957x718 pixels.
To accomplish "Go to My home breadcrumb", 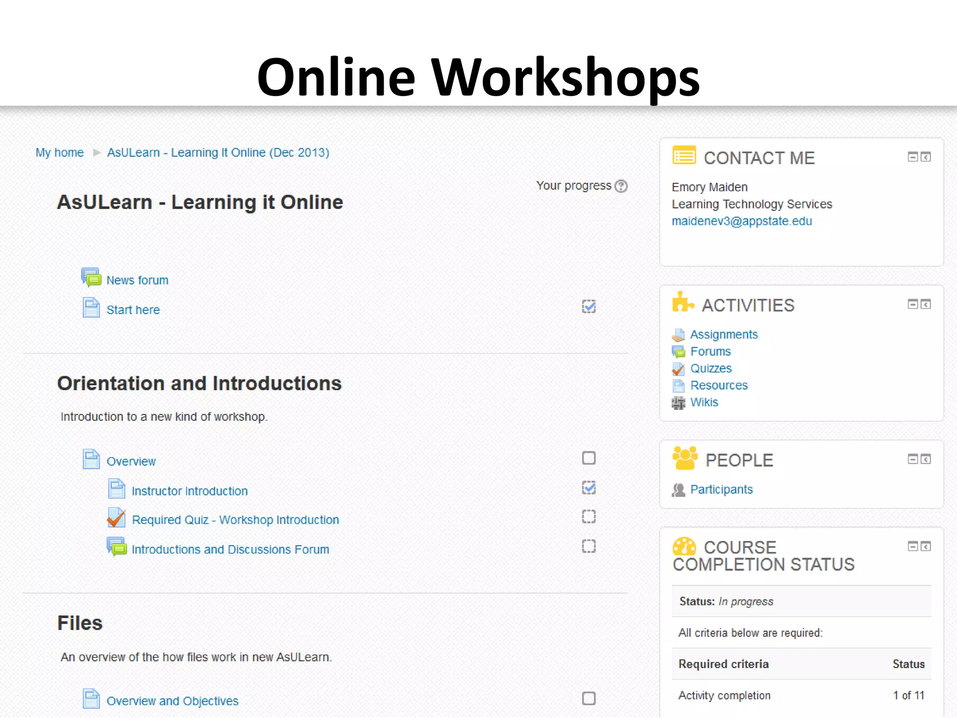I will (x=60, y=153).
